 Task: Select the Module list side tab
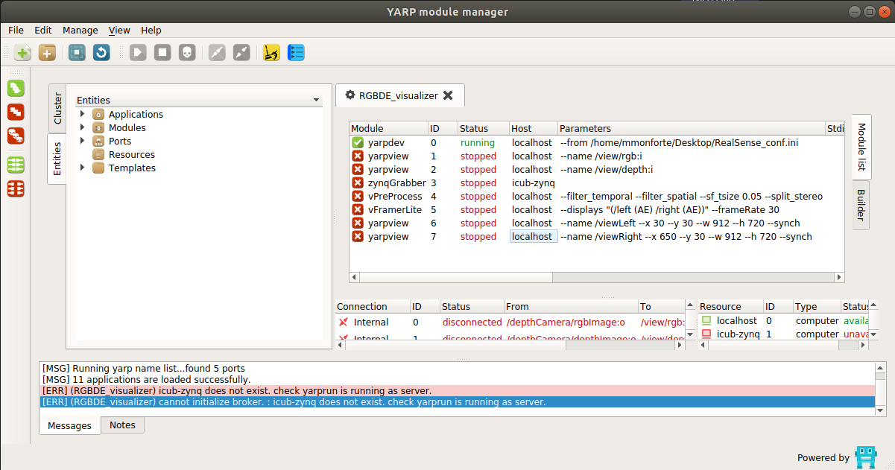click(x=861, y=147)
